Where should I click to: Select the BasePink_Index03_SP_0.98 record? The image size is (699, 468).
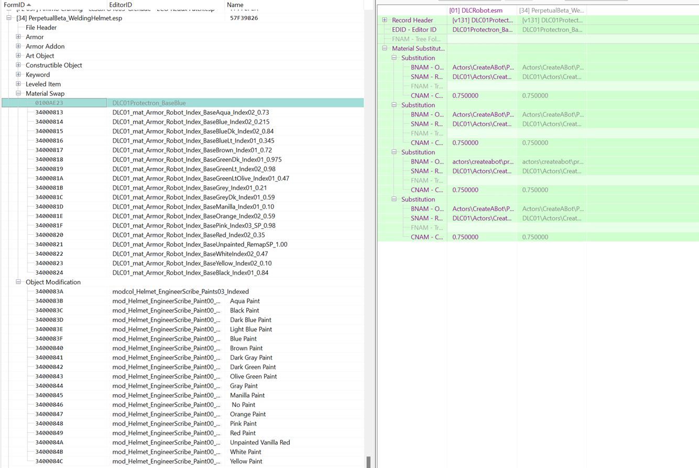pos(182,225)
